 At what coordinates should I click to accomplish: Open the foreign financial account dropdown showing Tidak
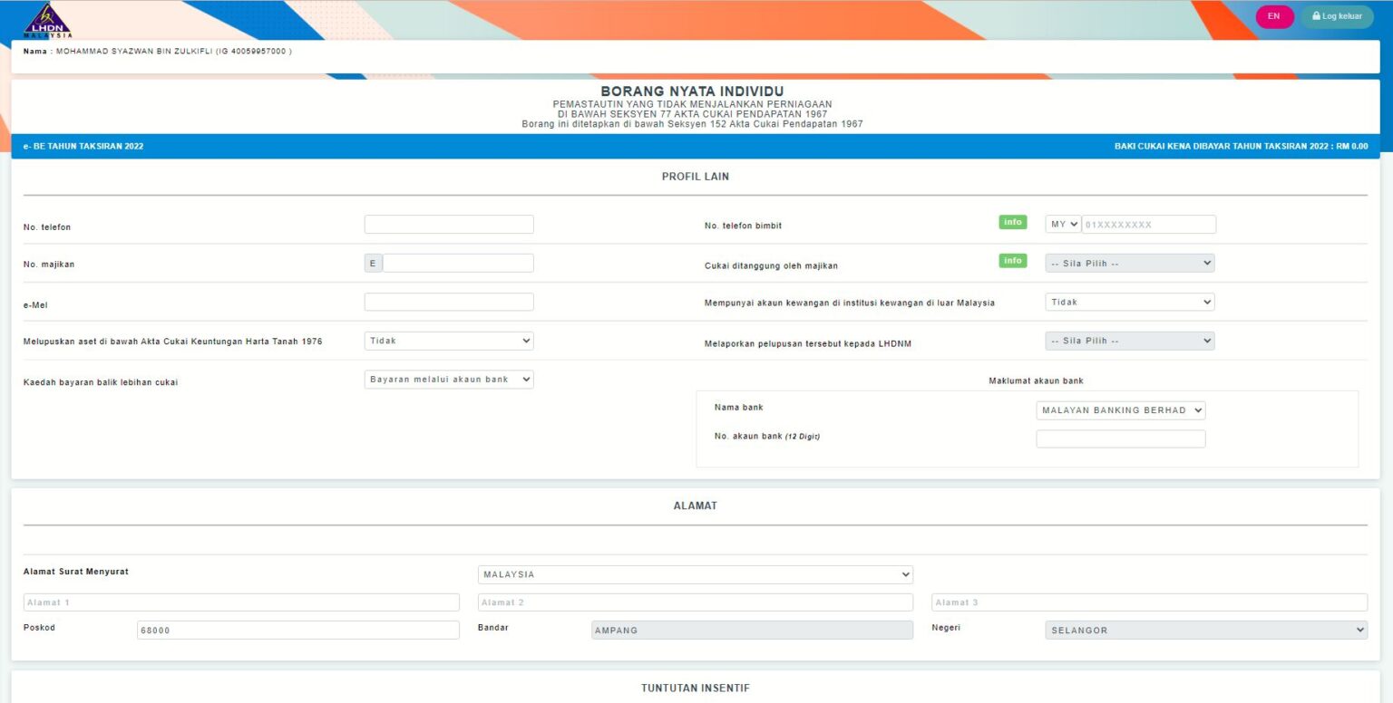1129,301
